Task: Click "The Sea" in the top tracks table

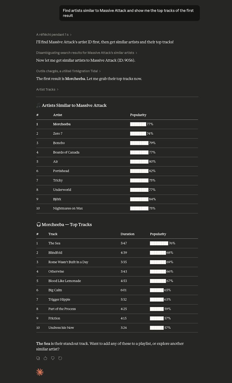Action: coord(54,243)
